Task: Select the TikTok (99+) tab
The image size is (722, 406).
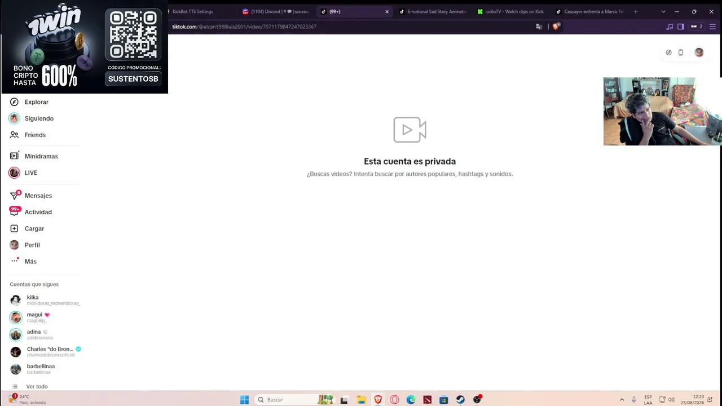Action: tap(355, 11)
